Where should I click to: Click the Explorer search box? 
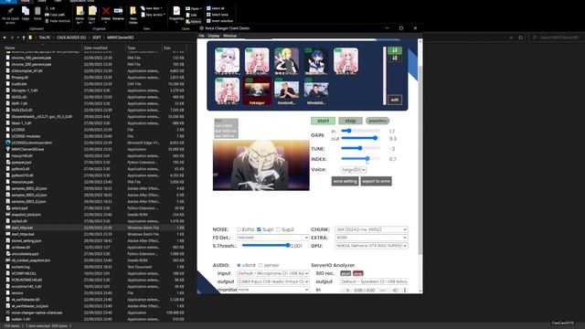coord(556,37)
